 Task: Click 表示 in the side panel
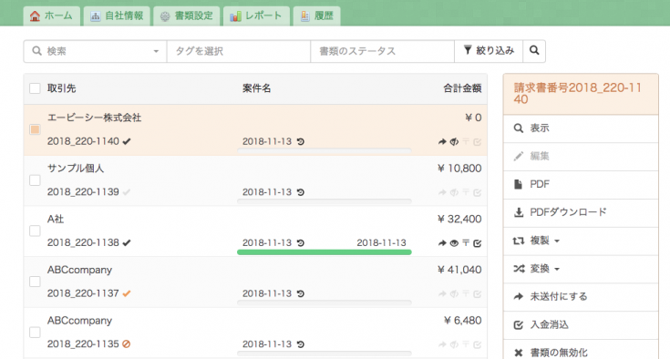[581, 128]
